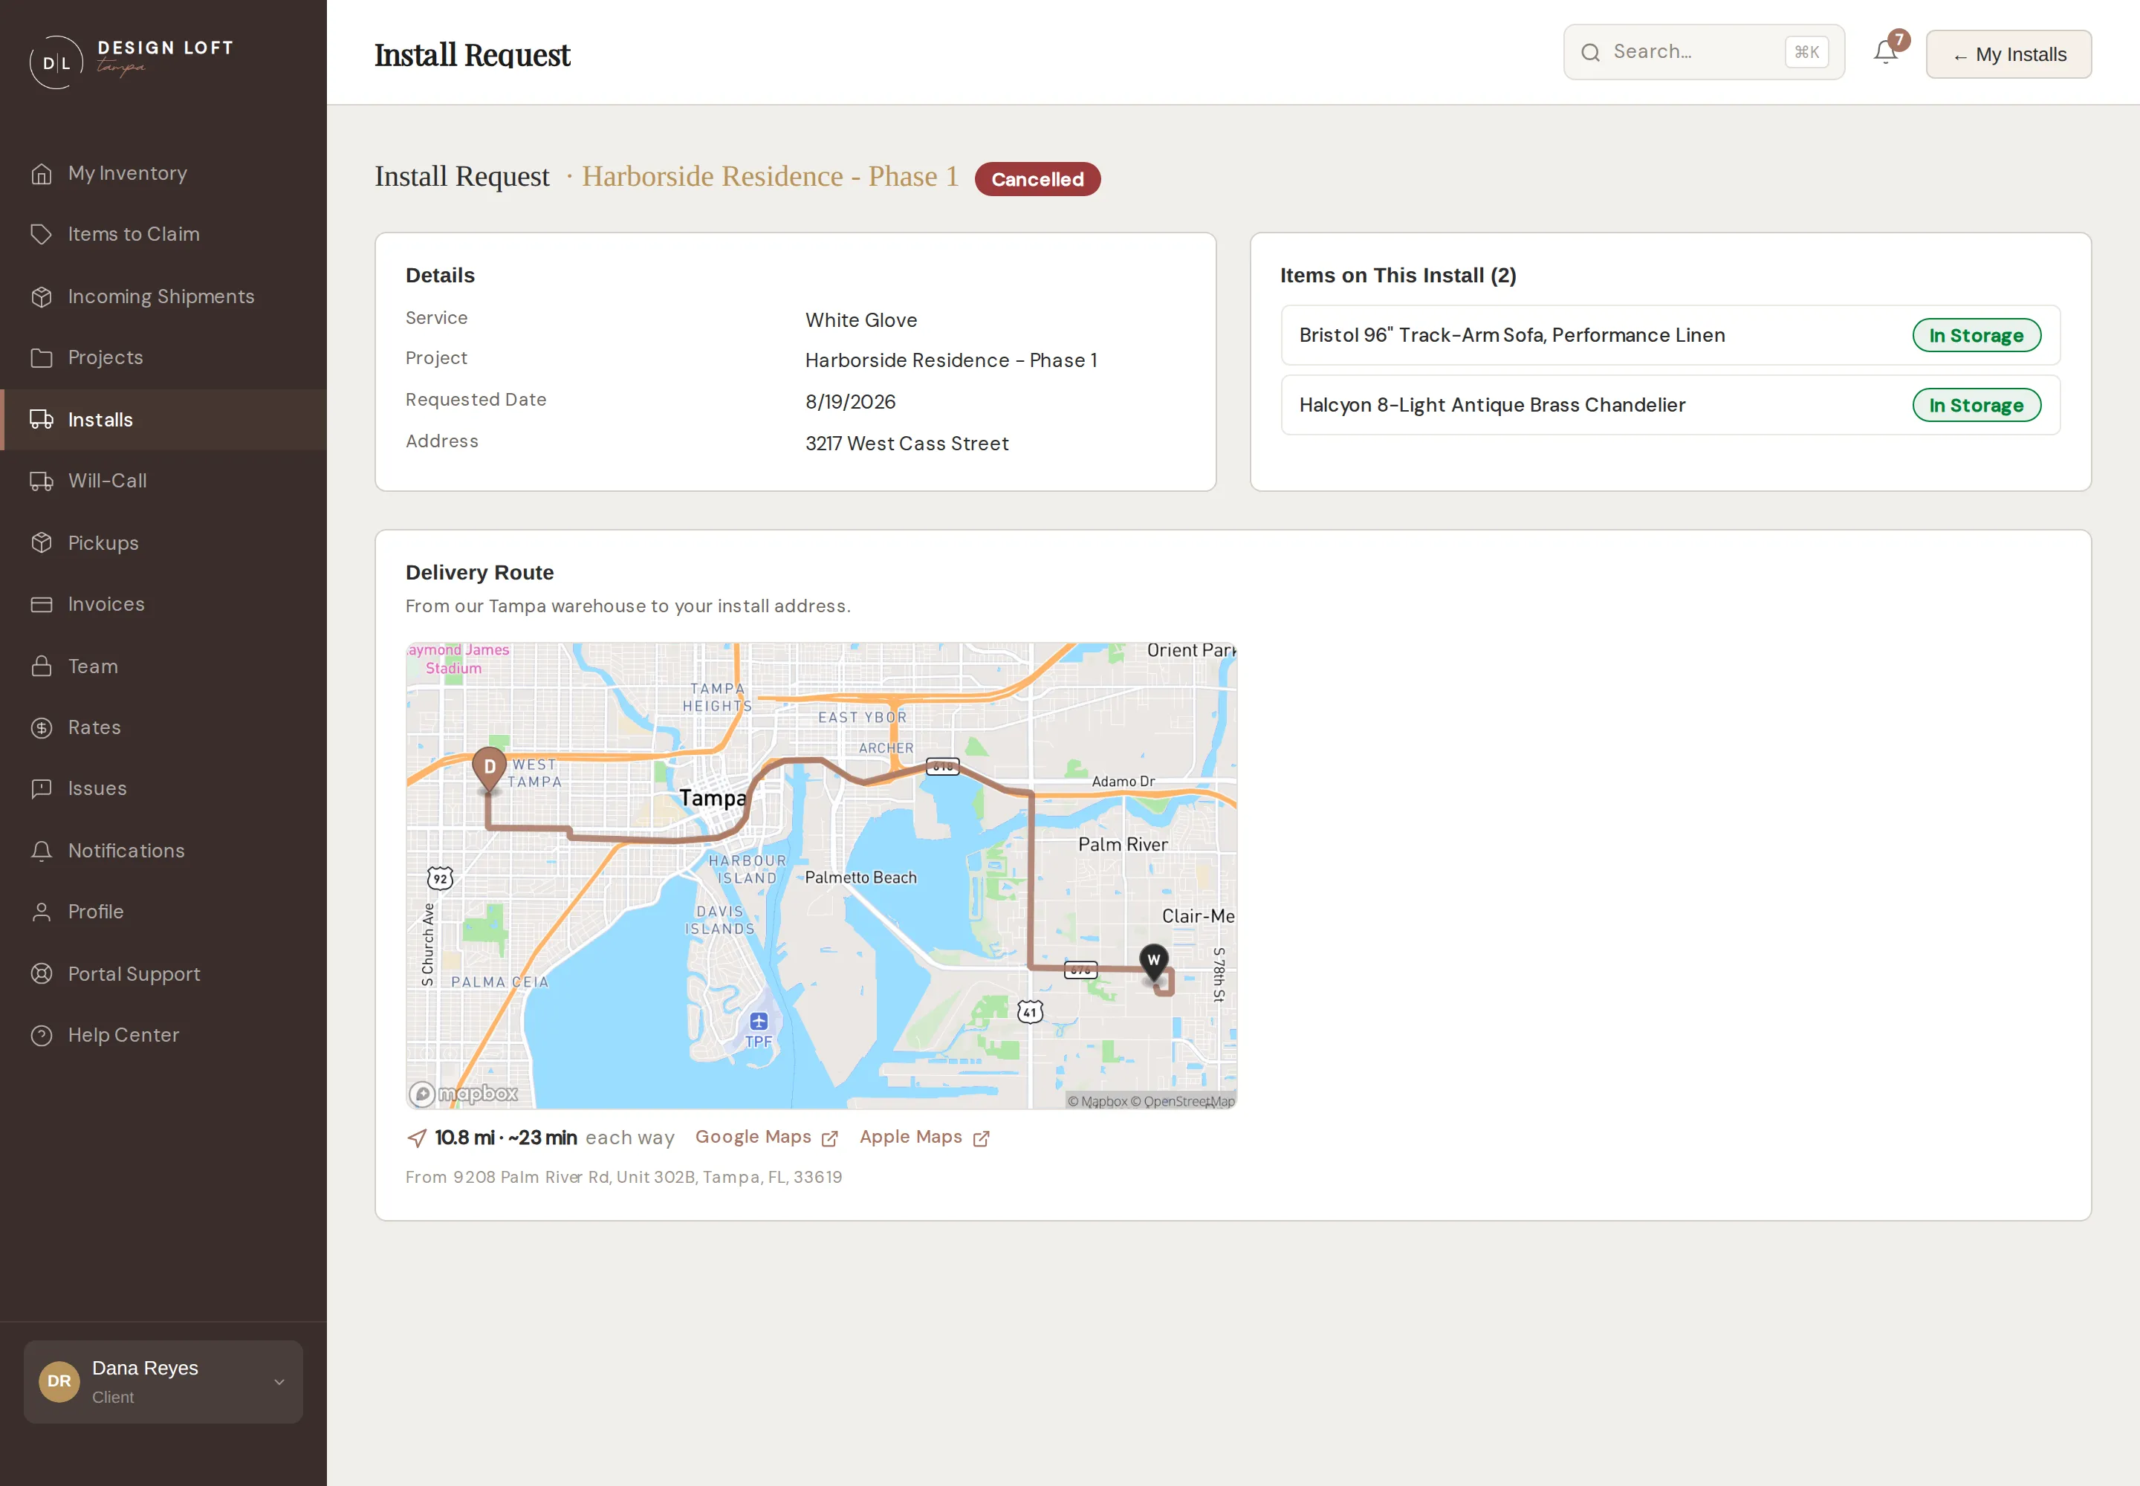Open Invoices from sidebar
The width and height of the screenshot is (2140, 1486).
163,604
